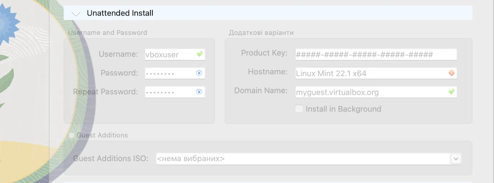494x183 pixels.
Task: Click into the Repeat Password field
Action: pos(175,92)
